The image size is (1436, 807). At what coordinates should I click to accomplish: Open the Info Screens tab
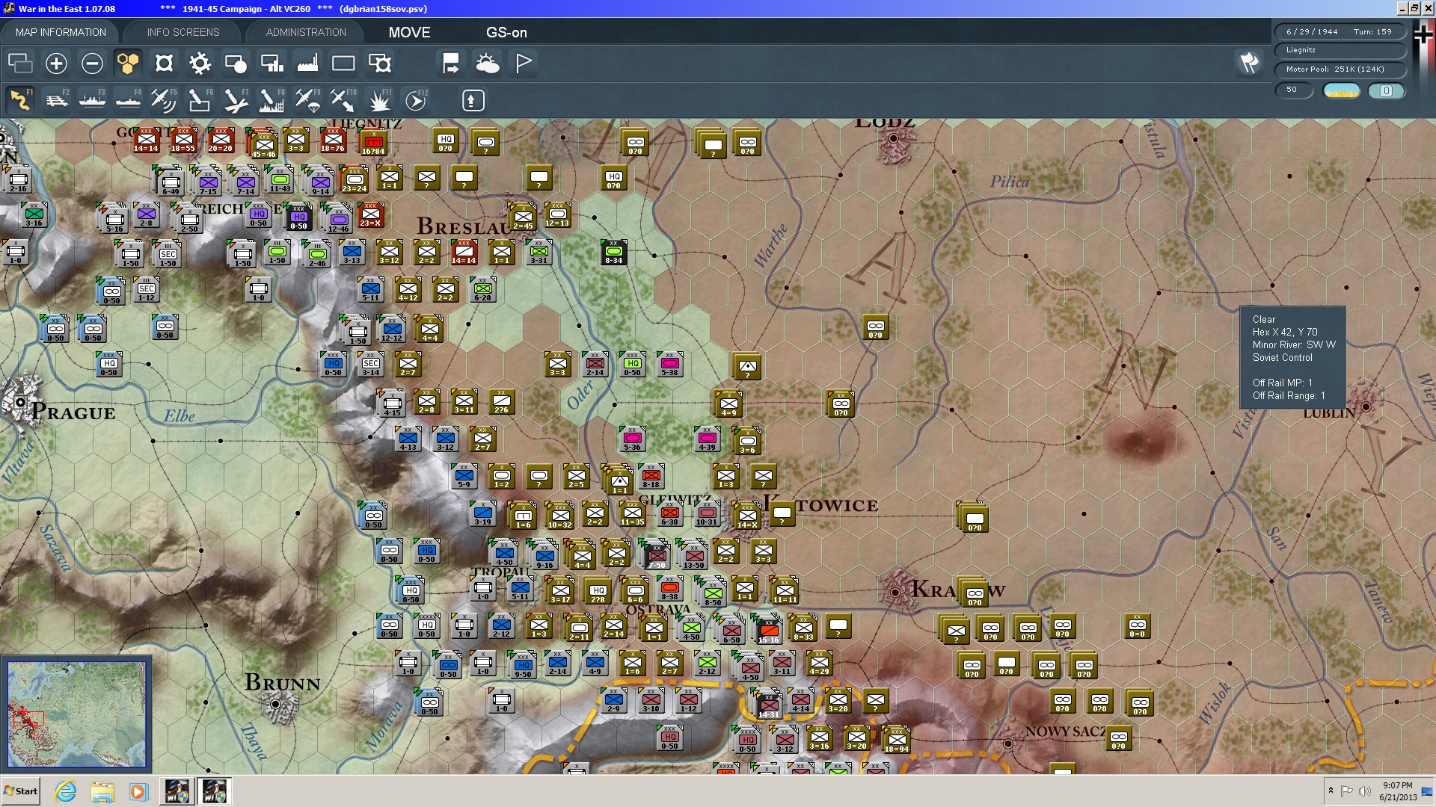pyautogui.click(x=183, y=32)
